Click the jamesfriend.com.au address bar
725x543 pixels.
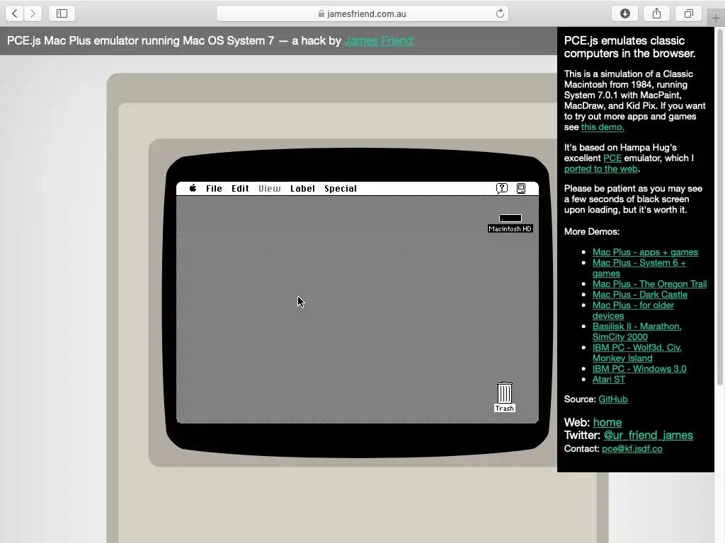[362, 13]
